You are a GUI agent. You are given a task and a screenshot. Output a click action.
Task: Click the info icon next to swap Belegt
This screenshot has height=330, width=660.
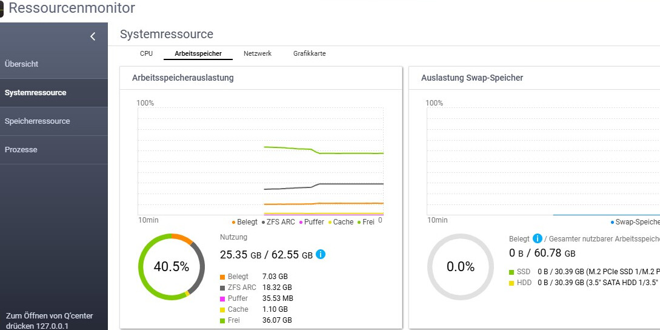[x=537, y=238]
